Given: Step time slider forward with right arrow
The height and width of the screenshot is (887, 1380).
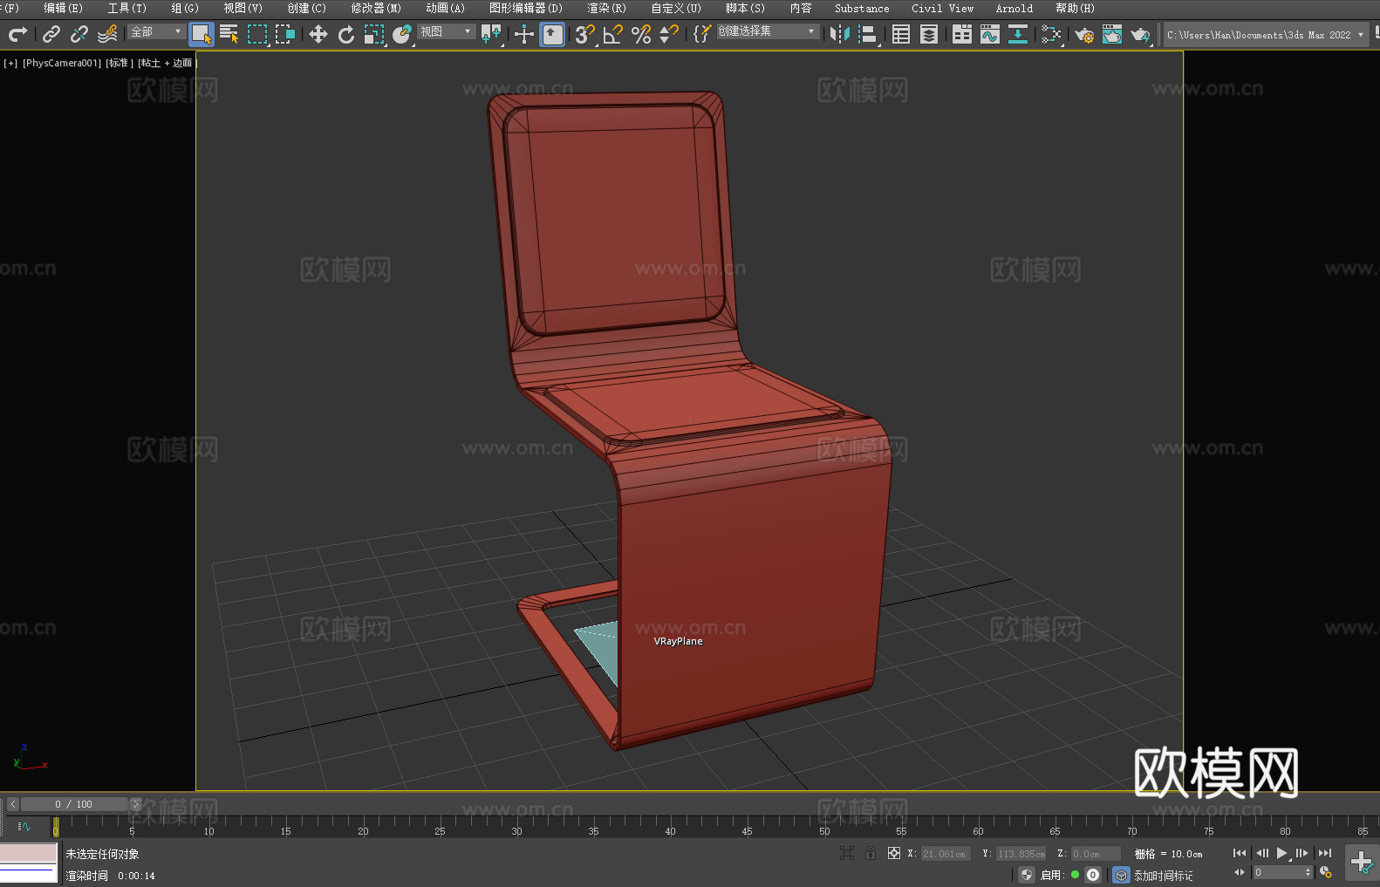Looking at the screenshot, I should point(136,804).
